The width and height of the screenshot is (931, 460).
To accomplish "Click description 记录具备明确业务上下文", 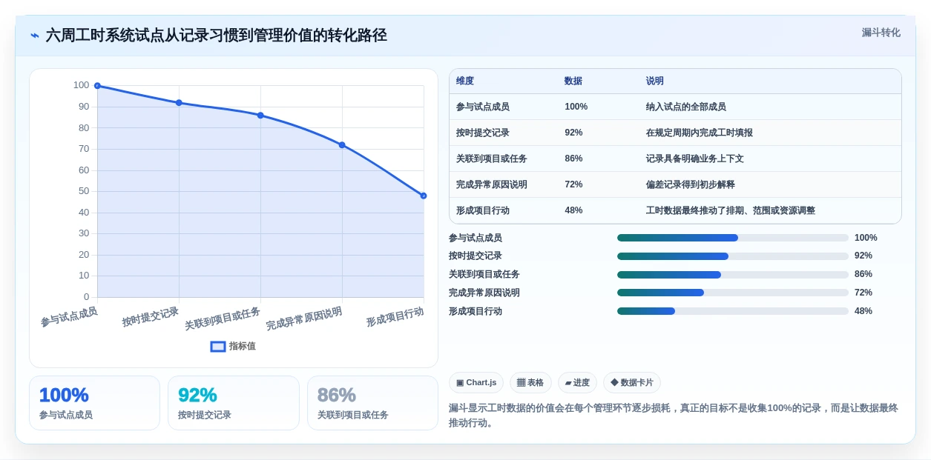I will [x=695, y=159].
